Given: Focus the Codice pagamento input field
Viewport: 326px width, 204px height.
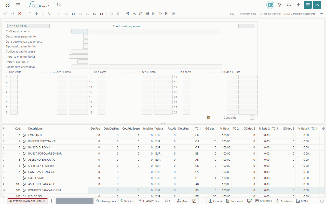Looking at the screenshot, I should click(80, 31).
